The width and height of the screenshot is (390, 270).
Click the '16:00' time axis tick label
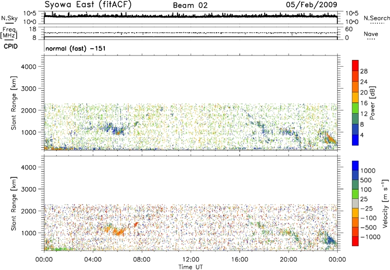coord(239,260)
